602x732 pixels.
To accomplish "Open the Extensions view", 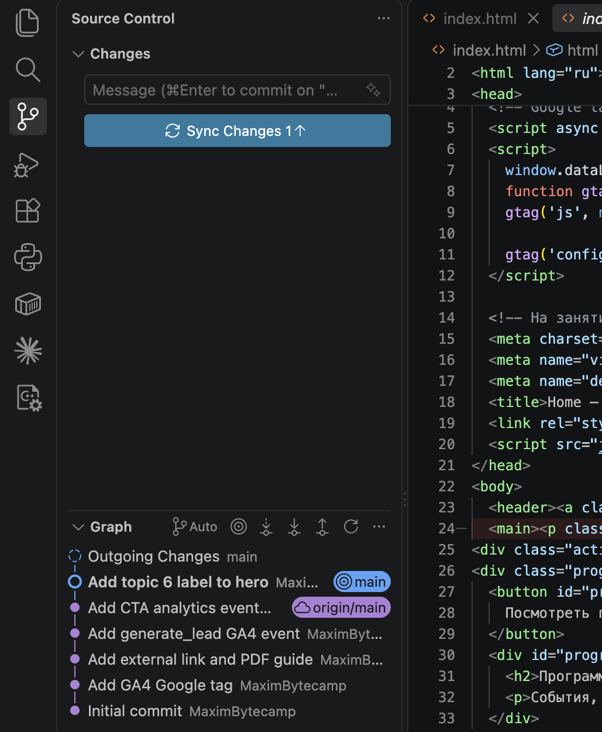I will point(27,210).
